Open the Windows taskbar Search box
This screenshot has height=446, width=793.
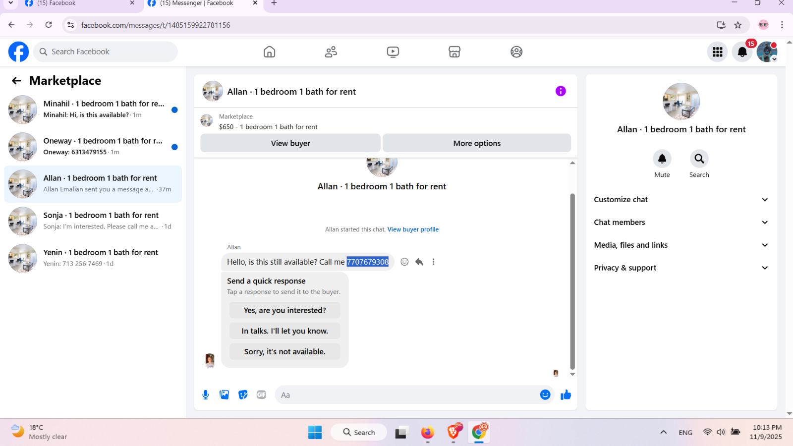[359, 433]
